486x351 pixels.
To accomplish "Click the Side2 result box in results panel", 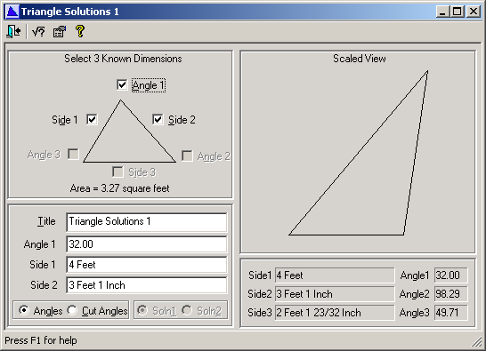I will pos(335,294).
